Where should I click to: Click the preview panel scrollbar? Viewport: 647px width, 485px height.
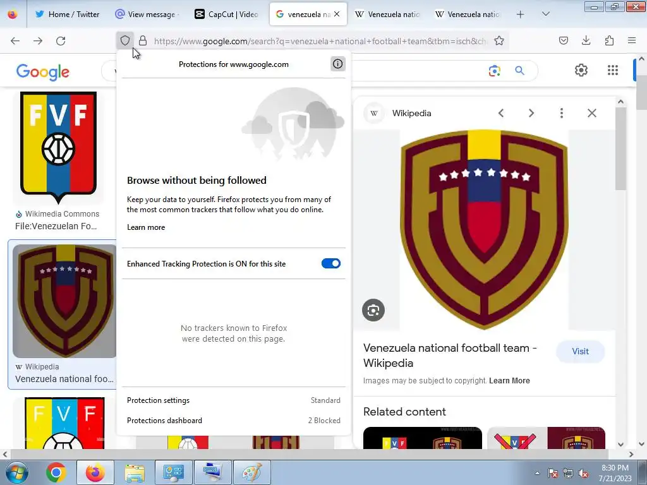620,148
